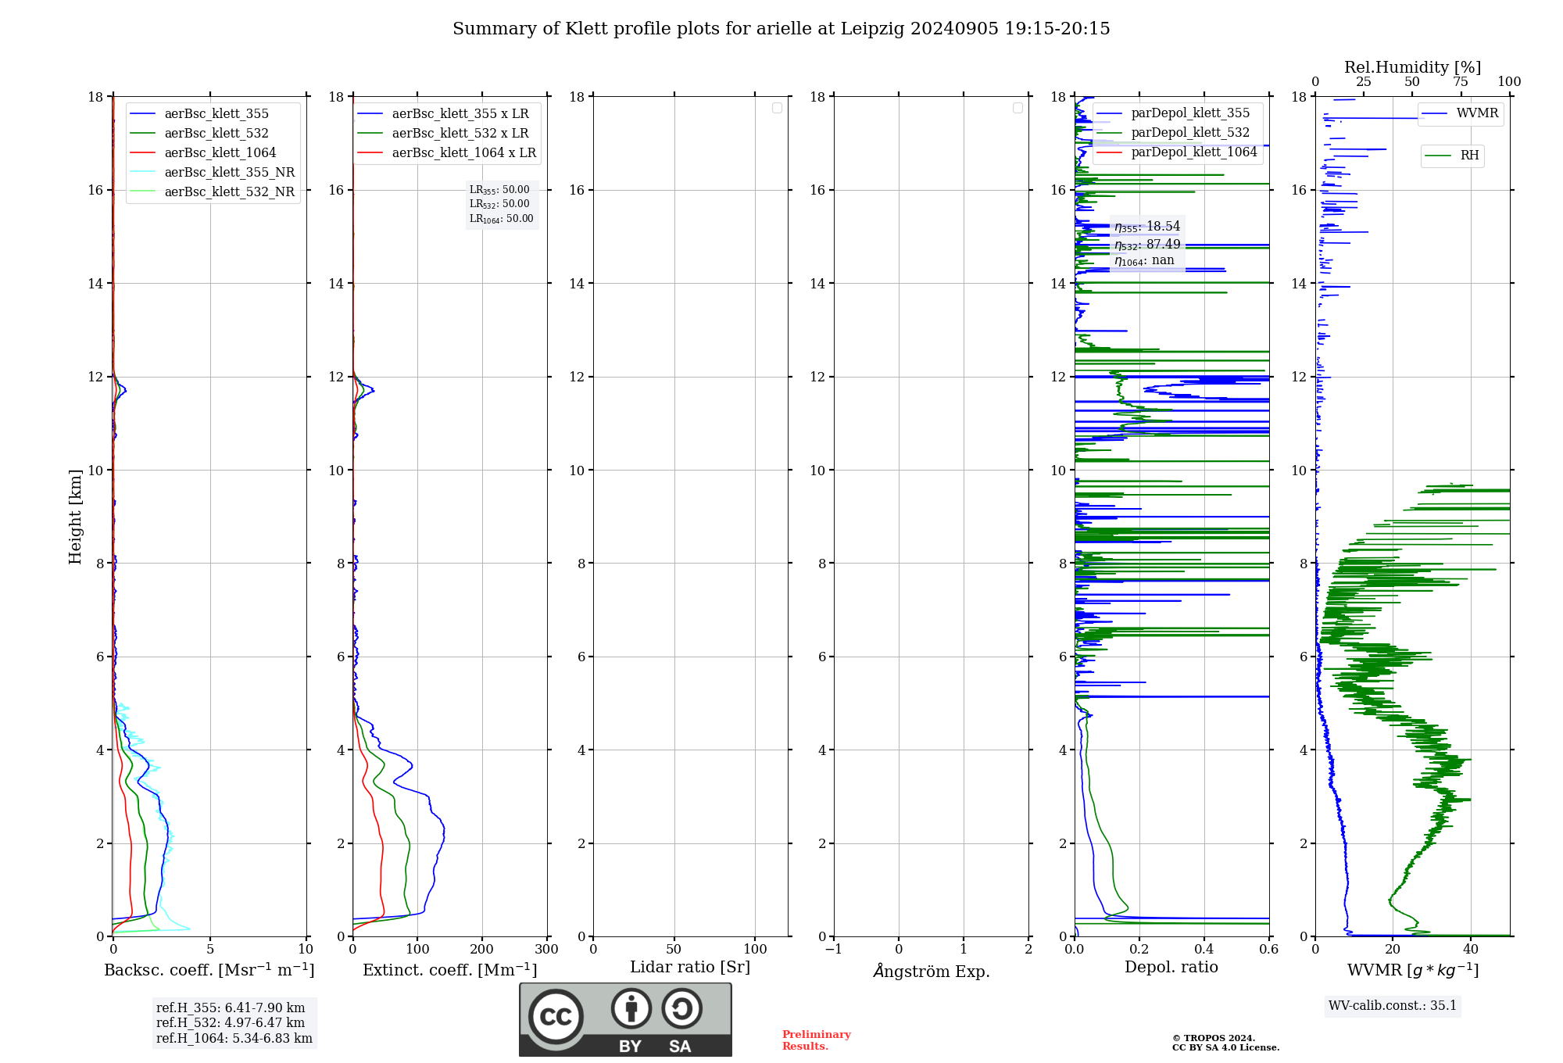Click the Ångström Exp. axis label

(x=932, y=971)
